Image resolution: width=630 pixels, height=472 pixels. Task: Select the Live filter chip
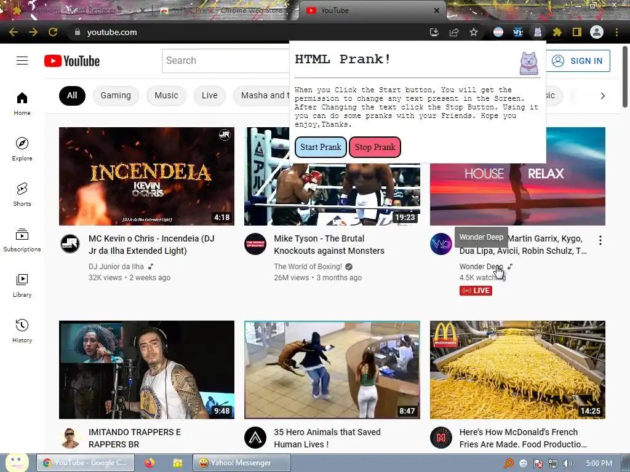[210, 95]
